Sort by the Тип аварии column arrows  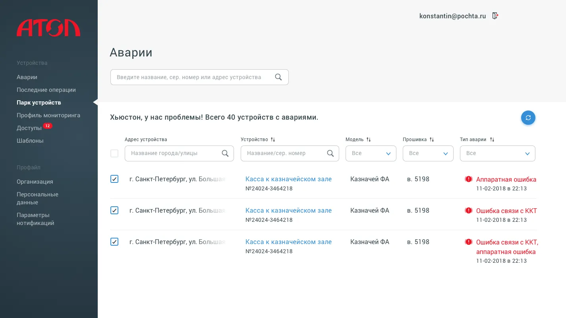point(492,140)
